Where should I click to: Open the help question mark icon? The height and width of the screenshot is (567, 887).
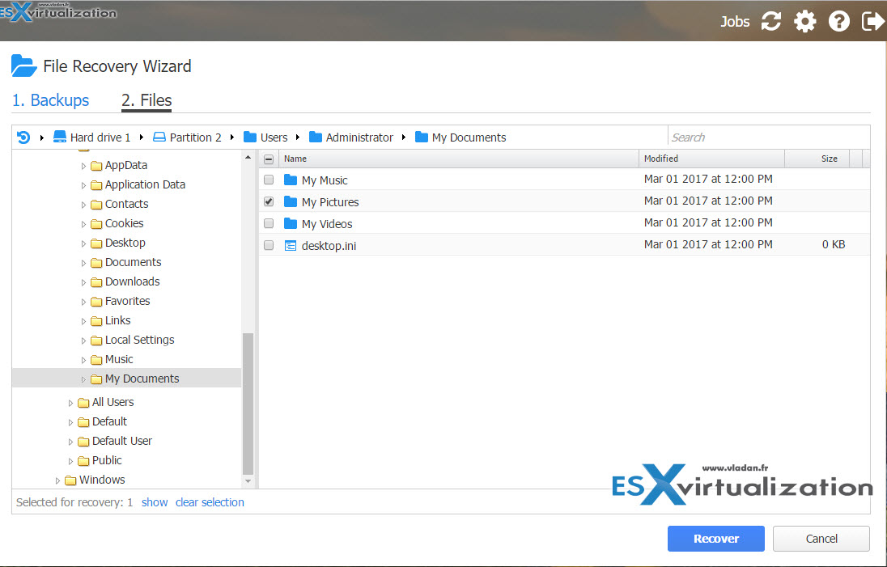tap(839, 22)
